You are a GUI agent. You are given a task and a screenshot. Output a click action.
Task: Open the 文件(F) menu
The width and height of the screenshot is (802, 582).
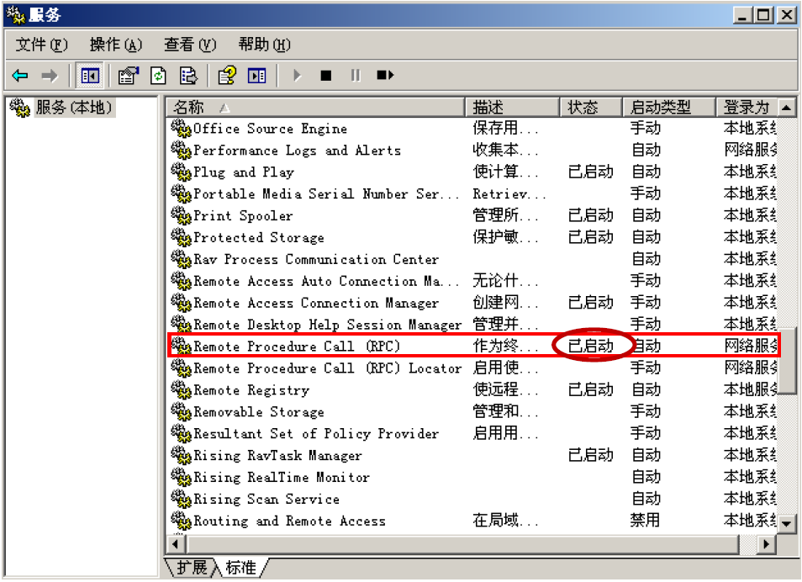(41, 45)
